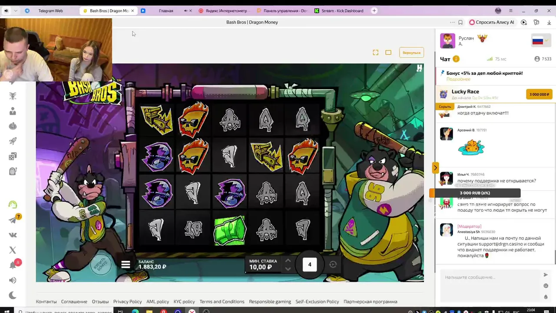The width and height of the screenshot is (556, 313).
Task: Open the X social sidebar icon
Action: (x=13, y=250)
